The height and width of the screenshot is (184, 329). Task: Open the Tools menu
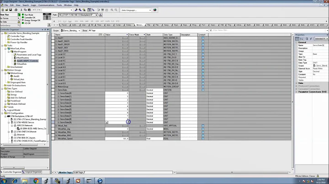pyautogui.click(x=59, y=5)
